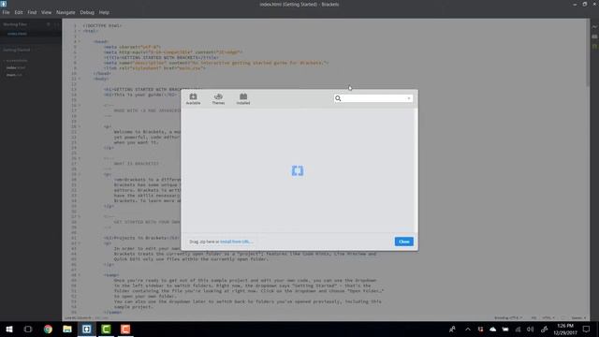The width and height of the screenshot is (599, 337).
Task: Open the People icon in the system tray
Action: [x=452, y=329]
